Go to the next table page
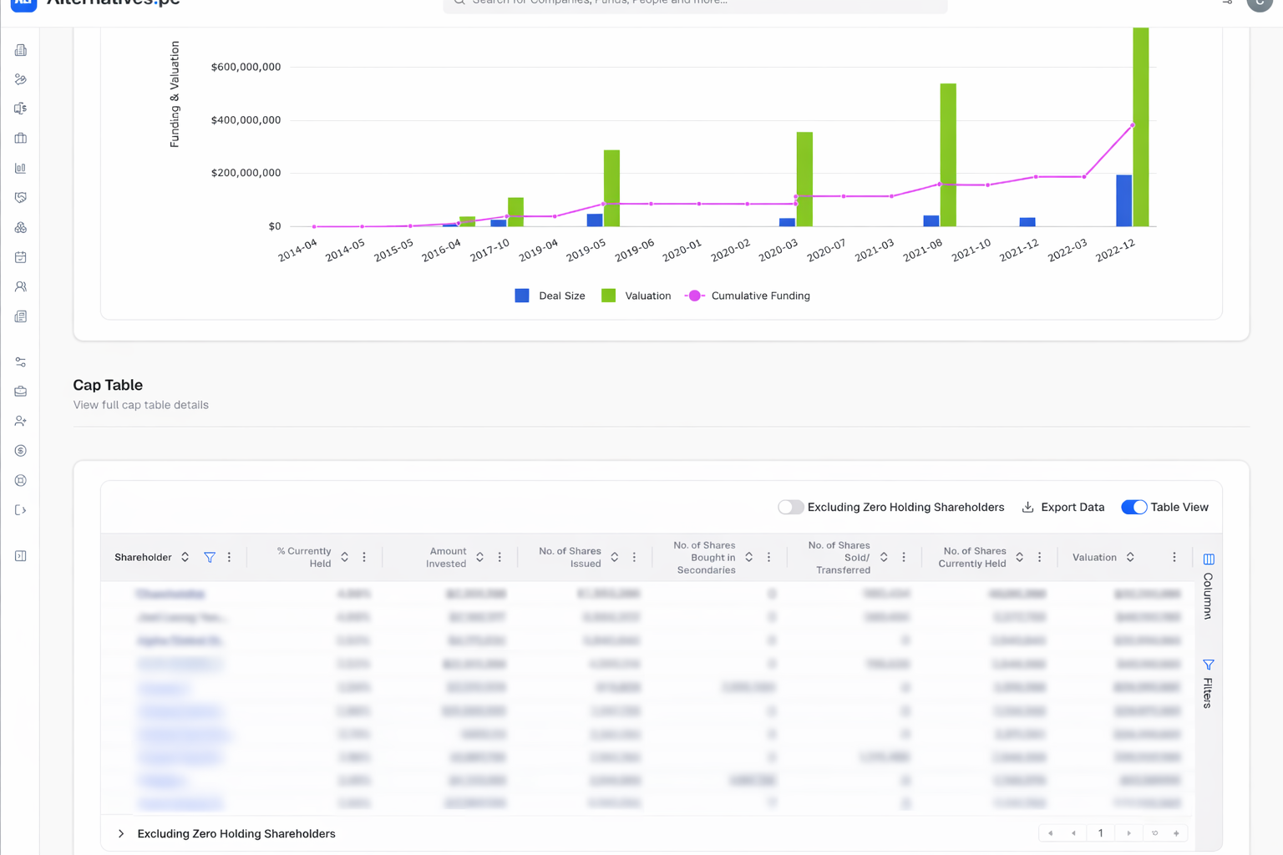This screenshot has width=1283, height=855. click(x=1128, y=833)
